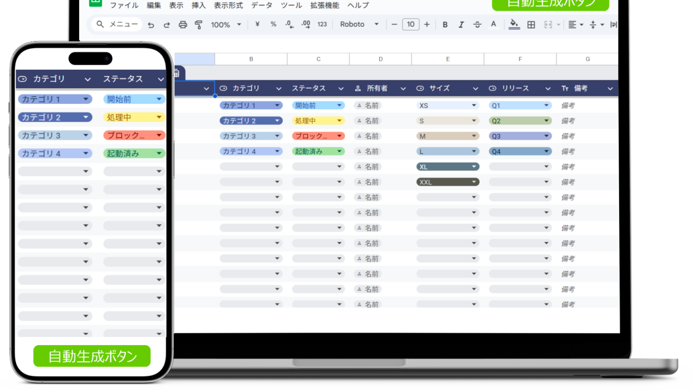This screenshot has height=390, width=694.
Task: Apply yen currency format
Action: 257,24
